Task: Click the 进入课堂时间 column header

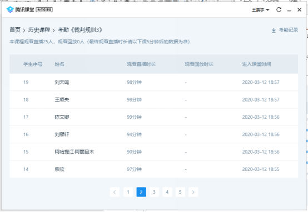Action: click(256, 64)
